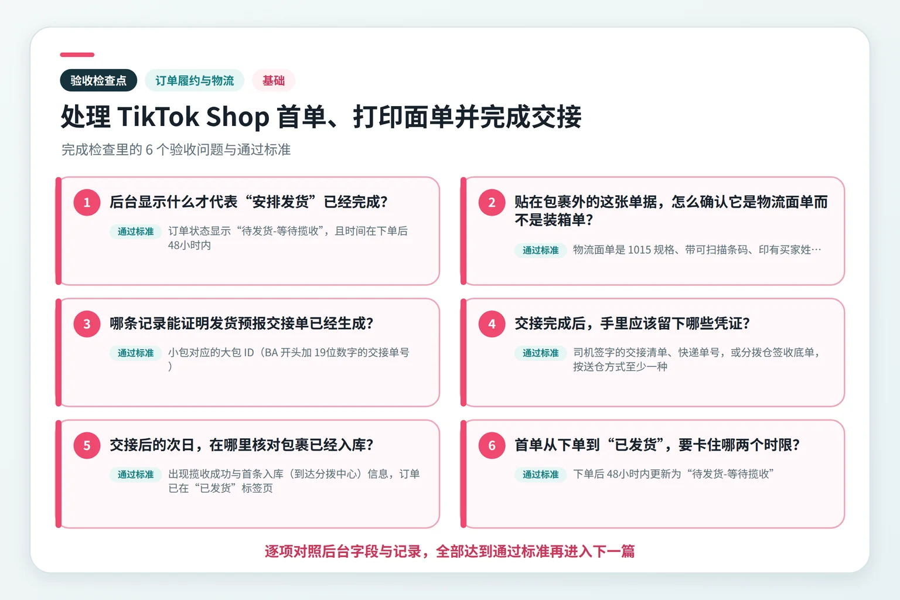Open question 贴在包裹外的这张单据
This screenshot has height=600, width=900.
(x=671, y=211)
